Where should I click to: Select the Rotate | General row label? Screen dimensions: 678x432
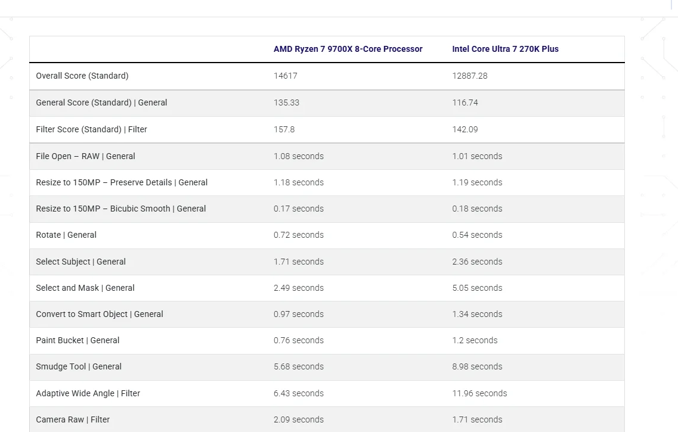[66, 235]
